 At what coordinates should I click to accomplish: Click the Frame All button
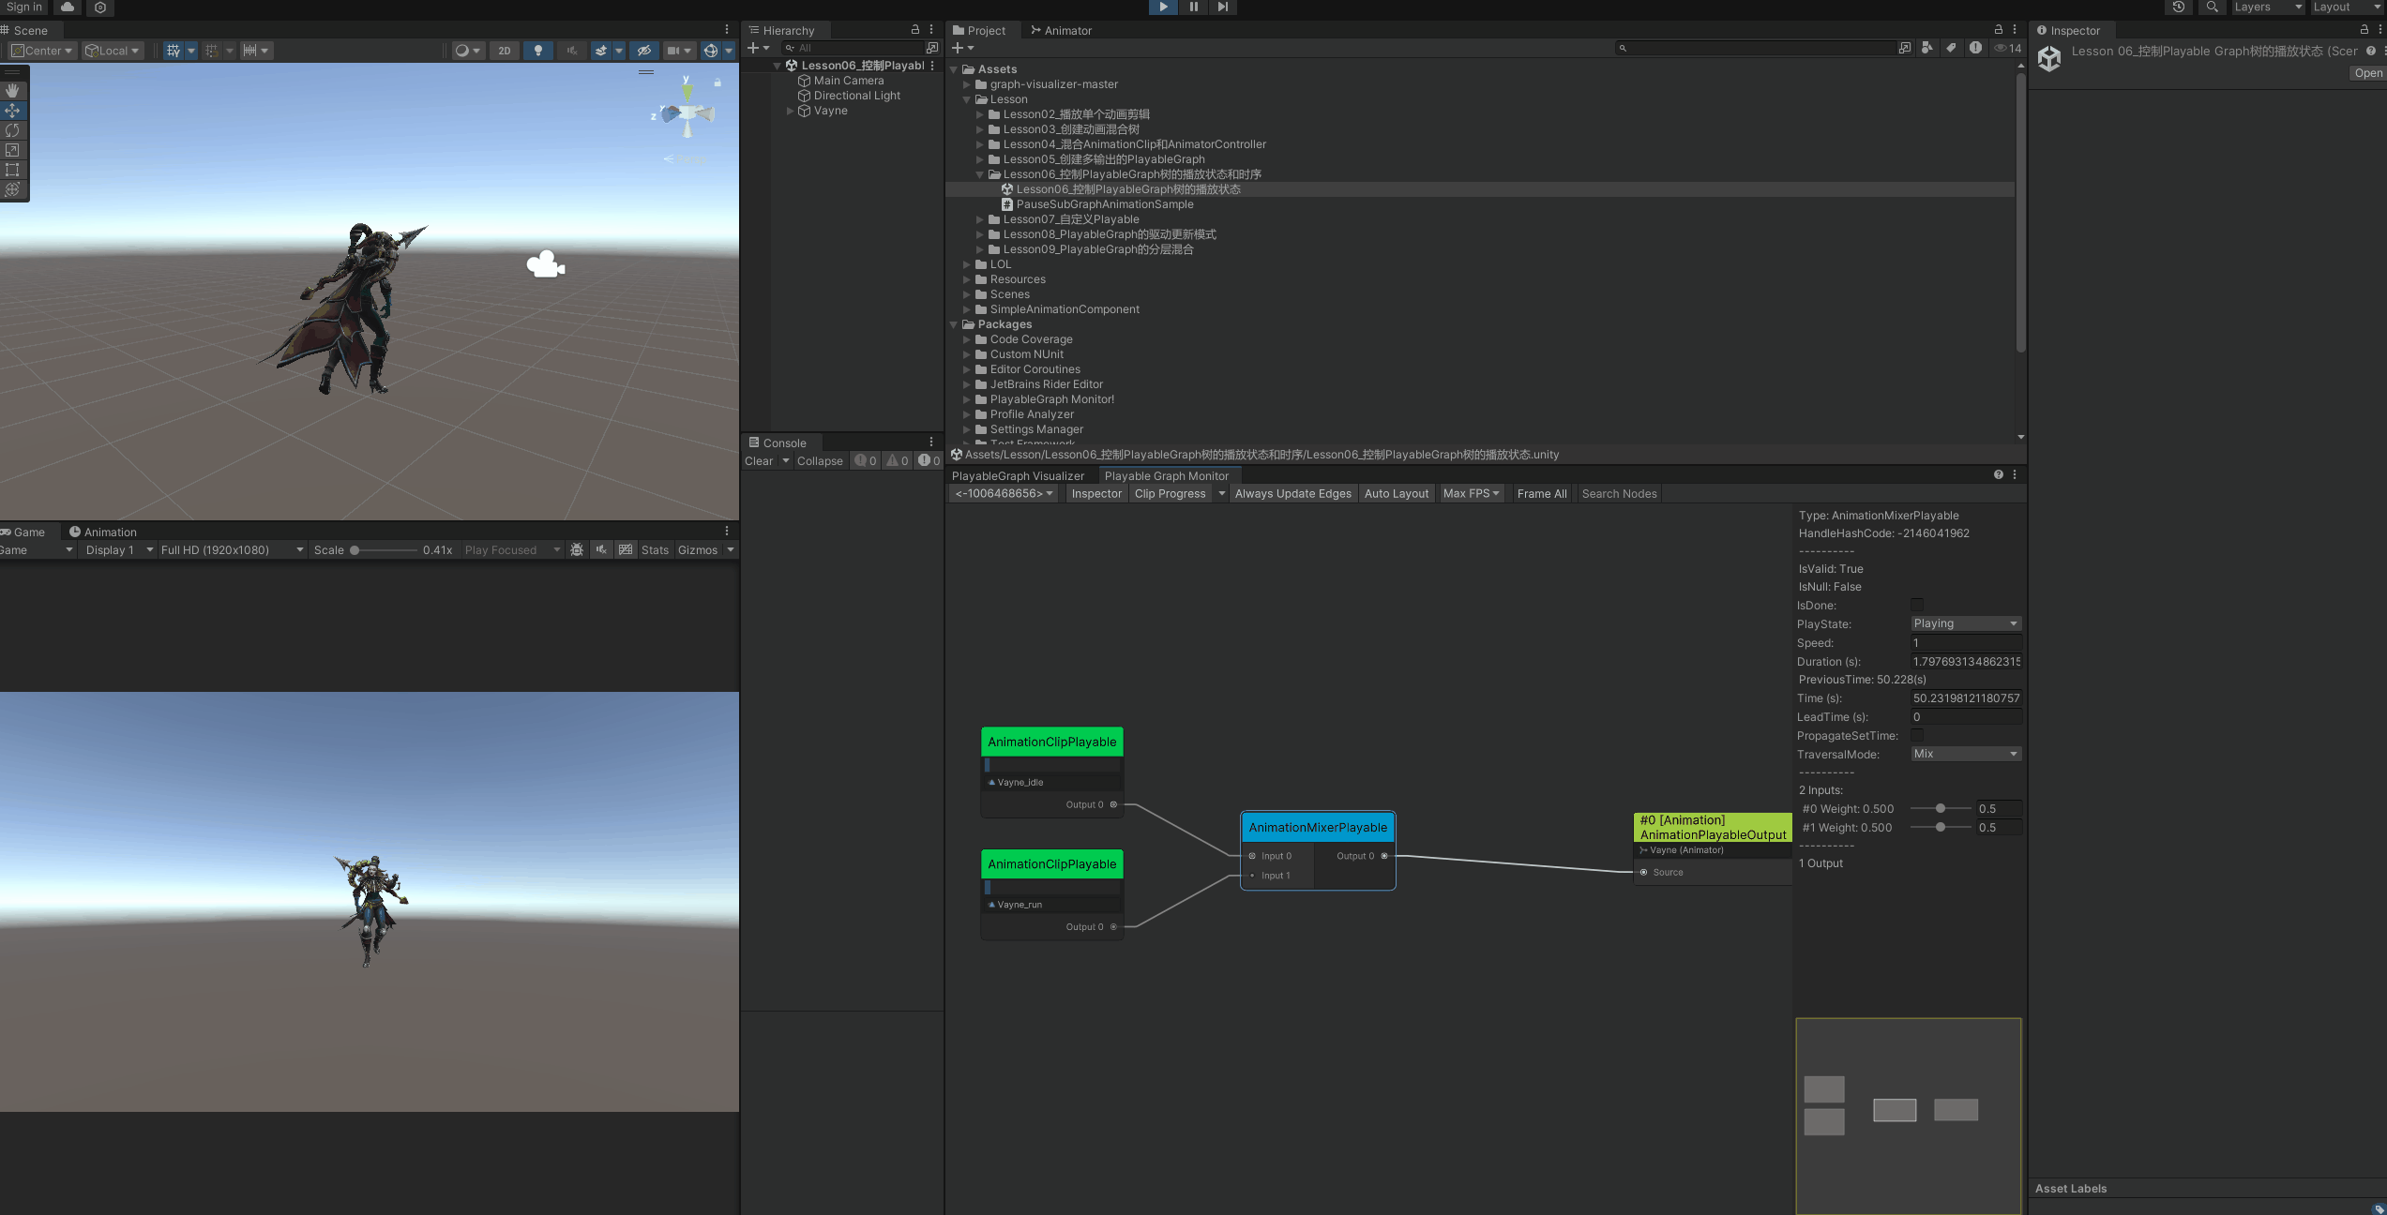[1541, 494]
